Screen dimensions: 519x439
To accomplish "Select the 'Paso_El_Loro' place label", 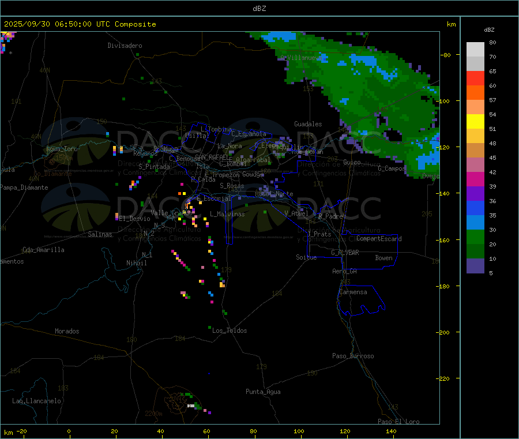I will (398, 422).
